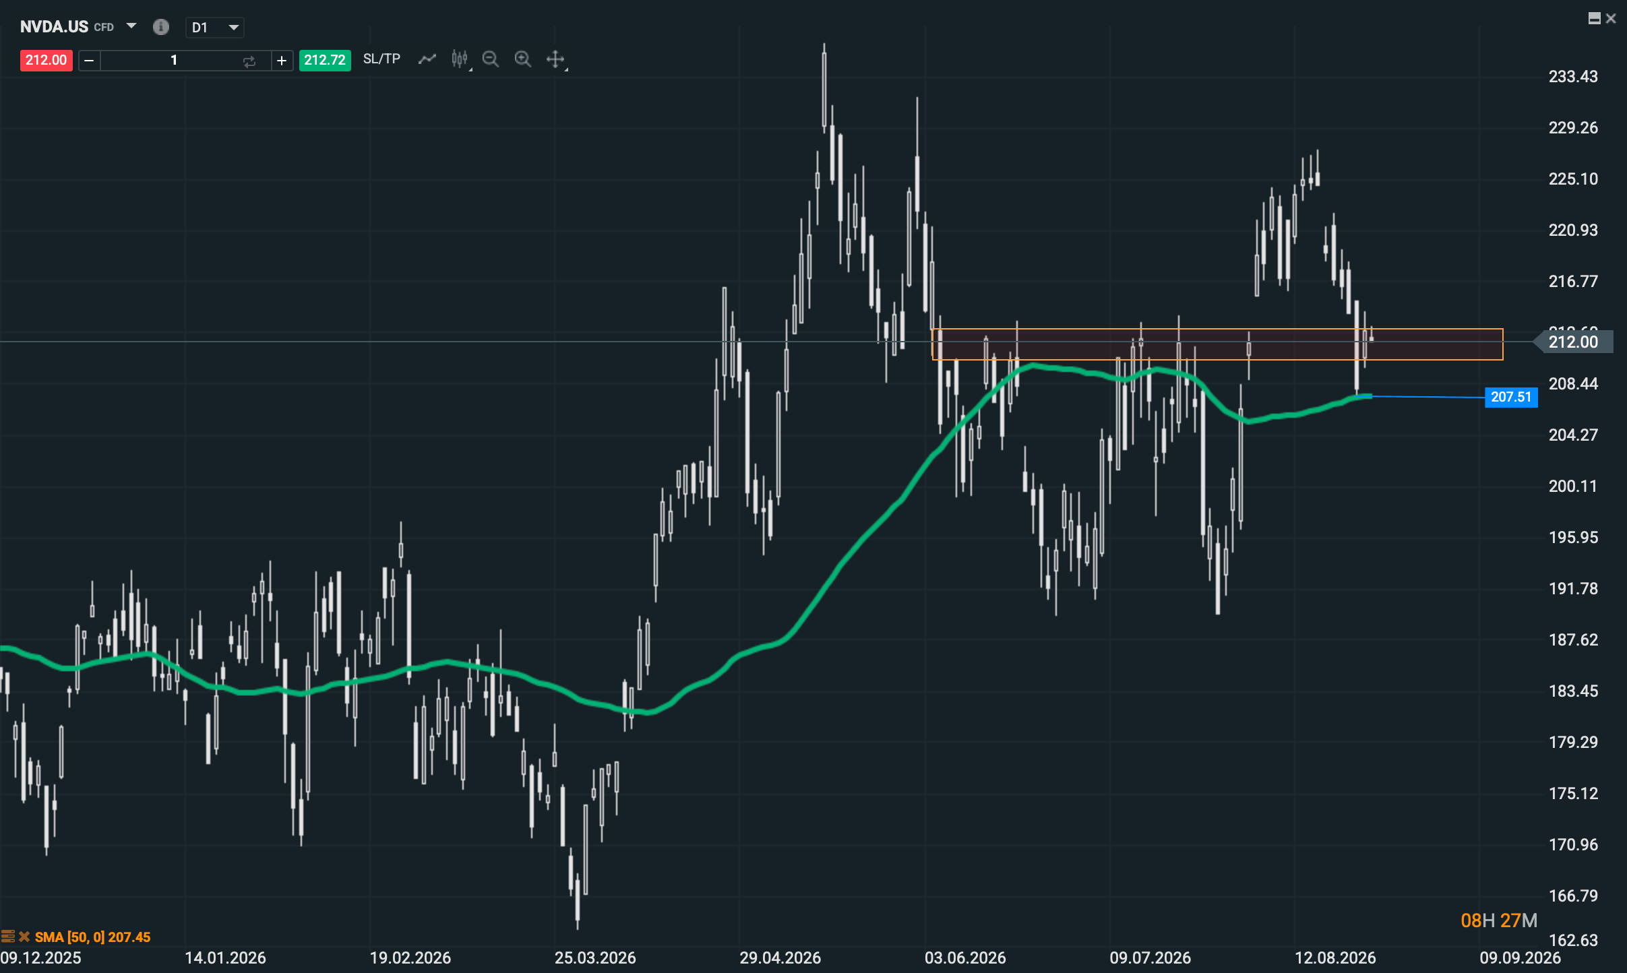Expand the NVDA.US symbol dropdown arrow
The height and width of the screenshot is (973, 1627).
131,26
